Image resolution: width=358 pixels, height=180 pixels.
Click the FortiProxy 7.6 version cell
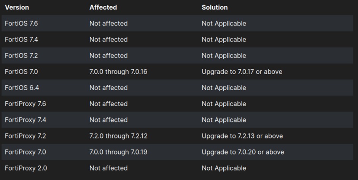tap(25, 104)
